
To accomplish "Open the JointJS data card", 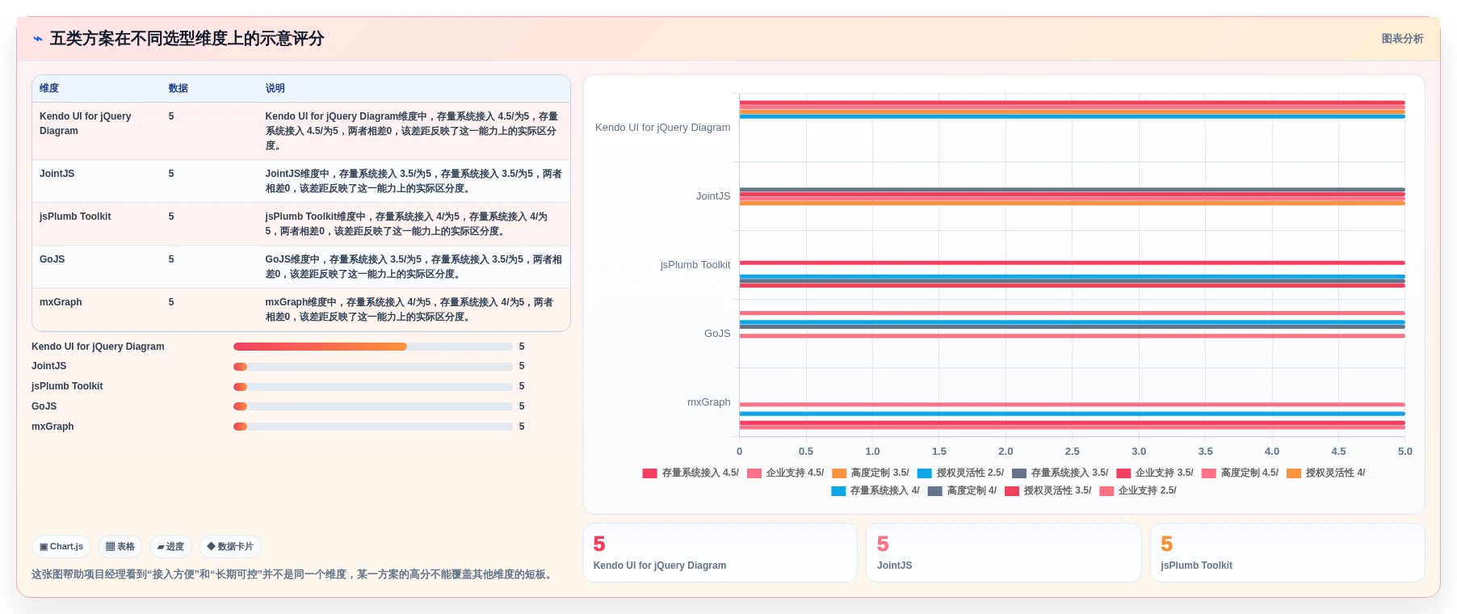I will coord(1003,553).
